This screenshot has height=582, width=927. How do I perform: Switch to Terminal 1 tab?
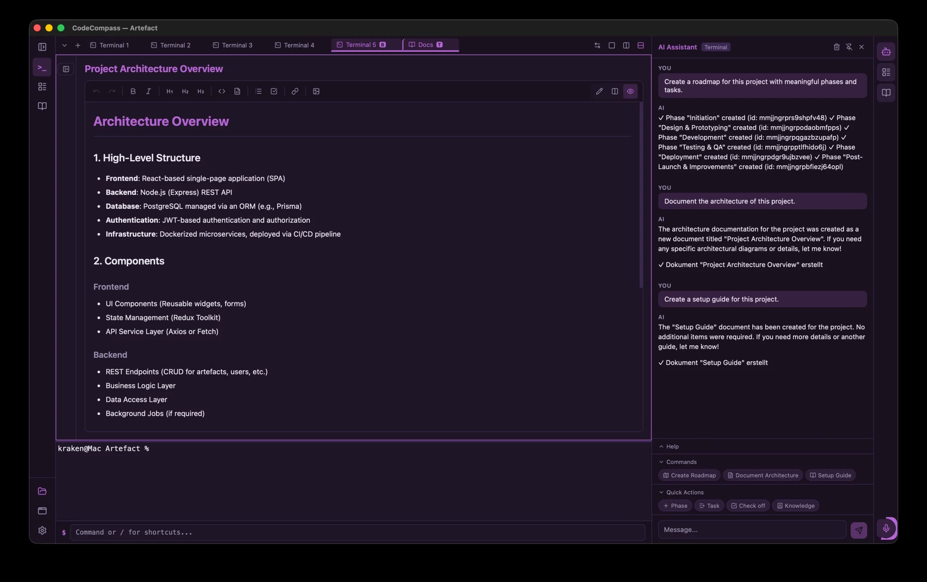tap(110, 45)
